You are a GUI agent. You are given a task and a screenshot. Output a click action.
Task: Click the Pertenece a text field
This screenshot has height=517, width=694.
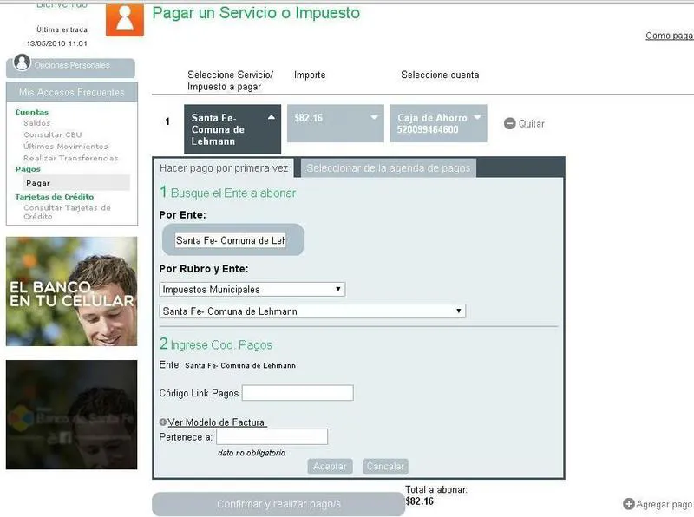pyautogui.click(x=272, y=437)
